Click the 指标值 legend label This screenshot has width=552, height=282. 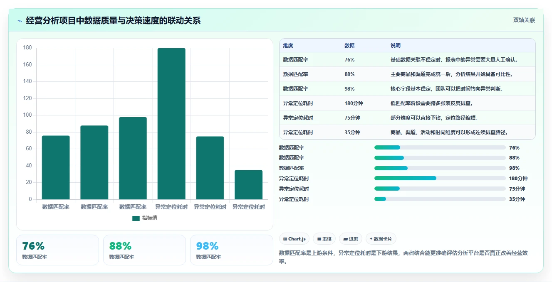point(150,218)
